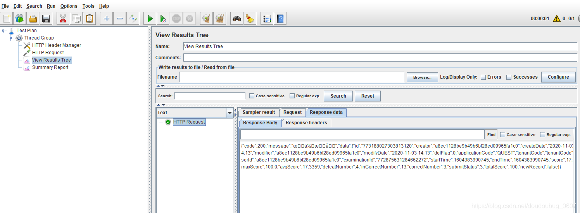Toggle Case sensitive in Search row
Viewport: 580px width, 213px height.
[x=252, y=96]
